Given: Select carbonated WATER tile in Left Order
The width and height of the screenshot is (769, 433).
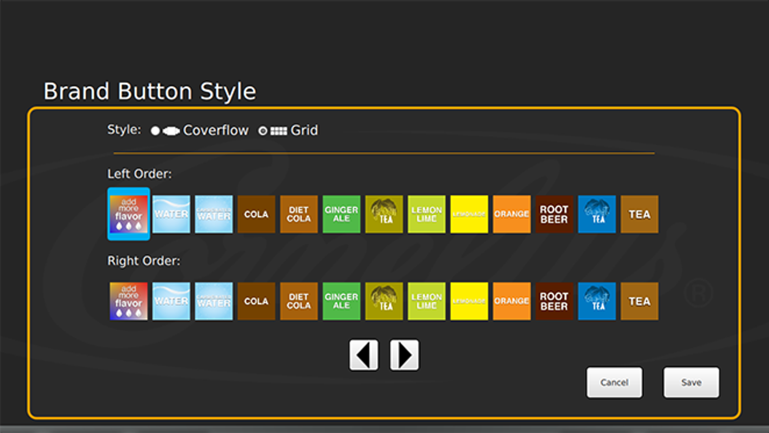Looking at the screenshot, I should pos(214,214).
